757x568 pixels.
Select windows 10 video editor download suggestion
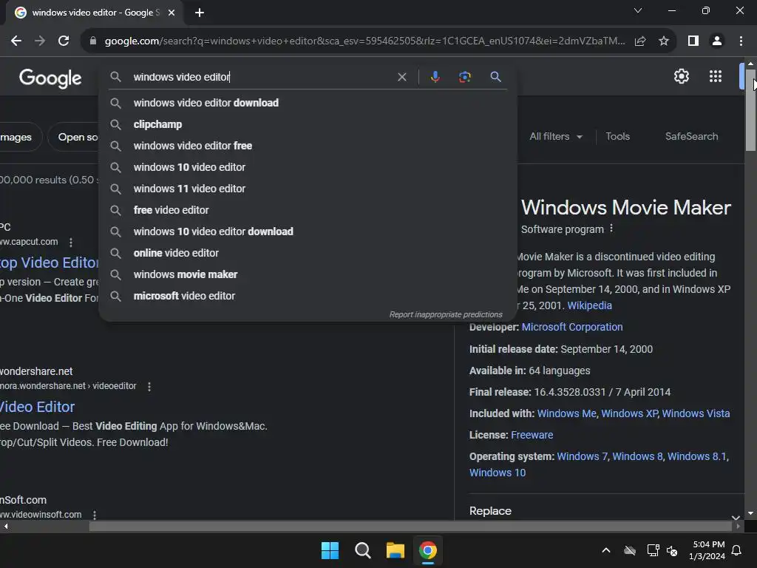308,231
